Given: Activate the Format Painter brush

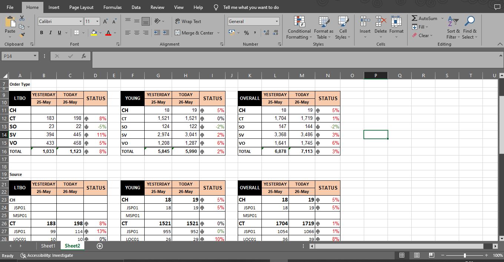Looking at the screenshot, I should click(x=23, y=35).
